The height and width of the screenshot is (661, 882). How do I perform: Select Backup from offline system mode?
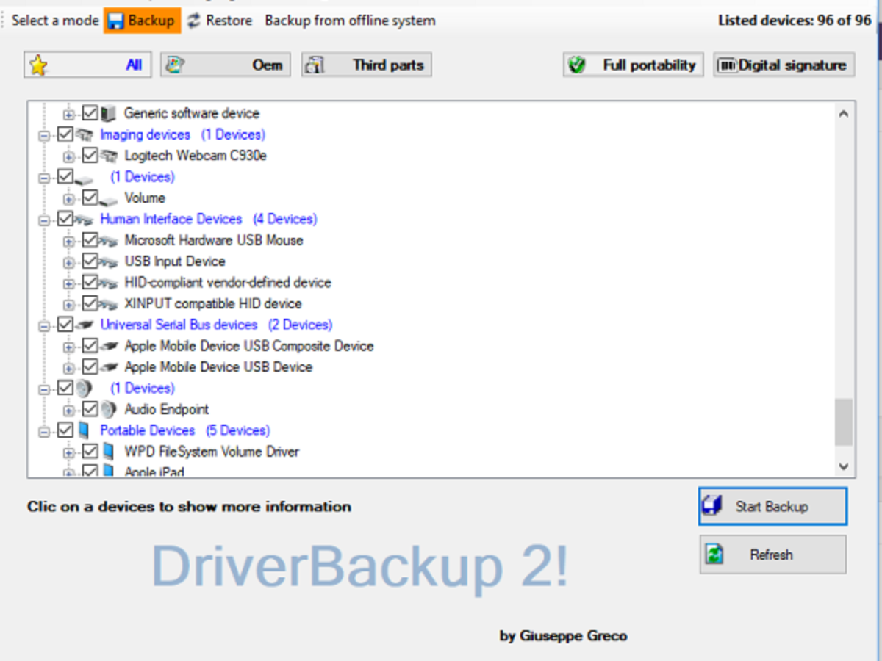[x=350, y=21]
